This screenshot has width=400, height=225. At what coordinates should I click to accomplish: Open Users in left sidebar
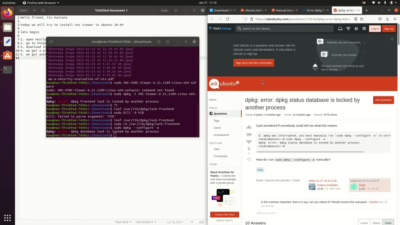pos(217,128)
